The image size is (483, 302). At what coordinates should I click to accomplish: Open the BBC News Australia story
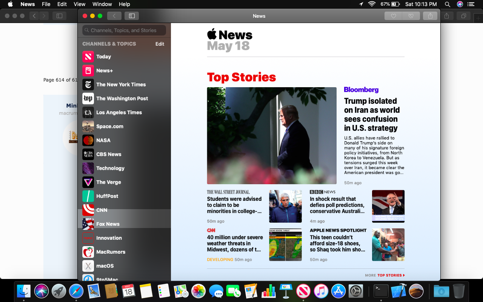[x=337, y=205]
